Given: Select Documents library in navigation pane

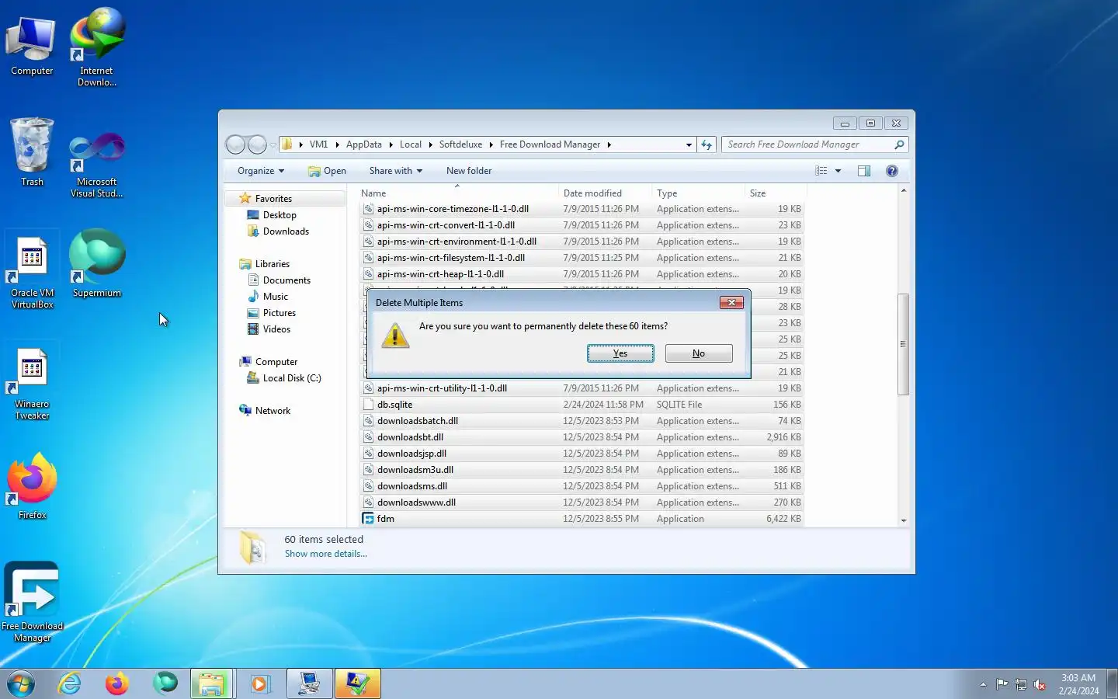Looking at the screenshot, I should [286, 280].
